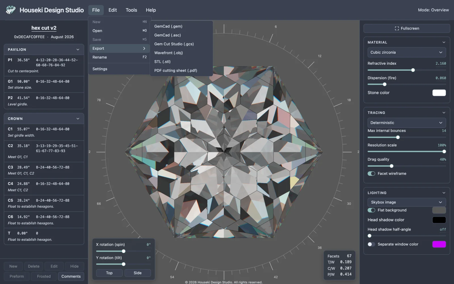Adjust the Refractive index slider handle
Image resolution: width=454 pixels, height=284 pixels.
413,70
